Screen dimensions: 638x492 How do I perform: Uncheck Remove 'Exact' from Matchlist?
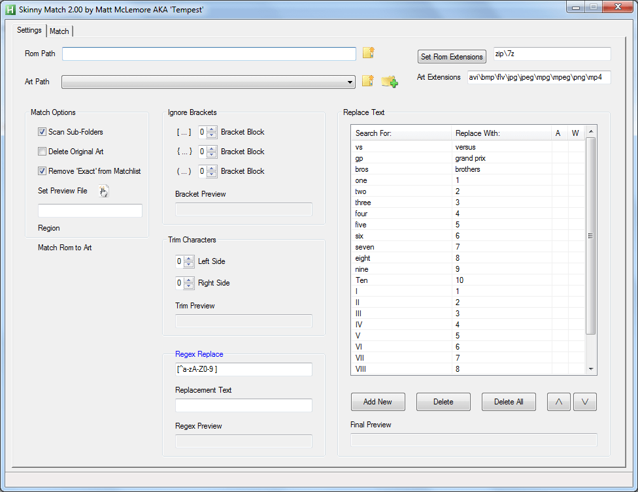click(x=42, y=171)
